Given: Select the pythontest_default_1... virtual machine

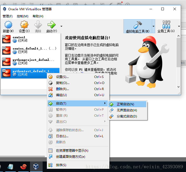Looking at the screenshot, I should click(x=30, y=73).
